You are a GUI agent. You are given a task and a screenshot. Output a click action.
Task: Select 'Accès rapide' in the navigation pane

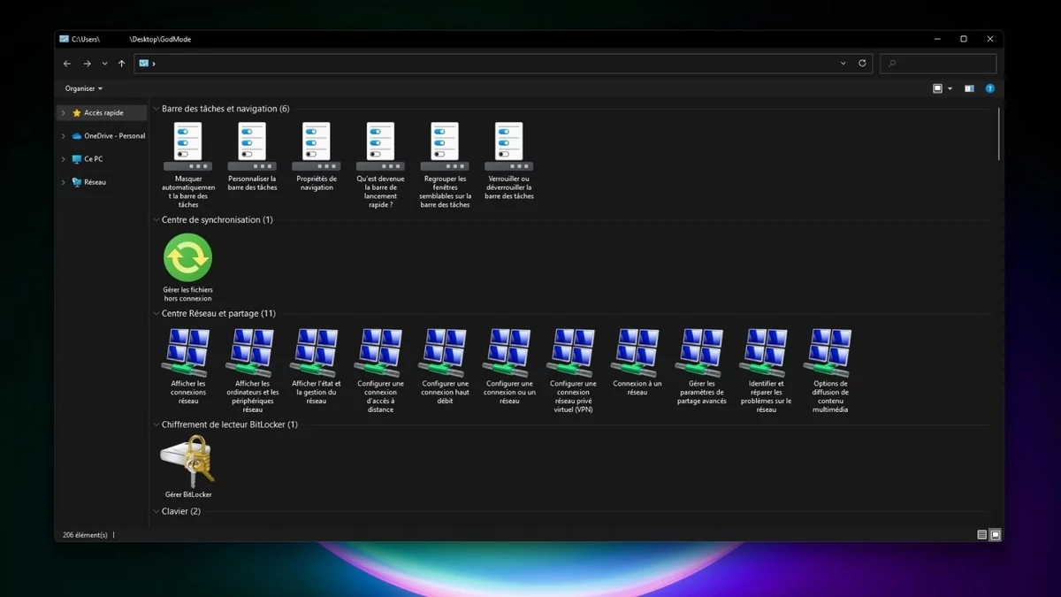pos(103,113)
